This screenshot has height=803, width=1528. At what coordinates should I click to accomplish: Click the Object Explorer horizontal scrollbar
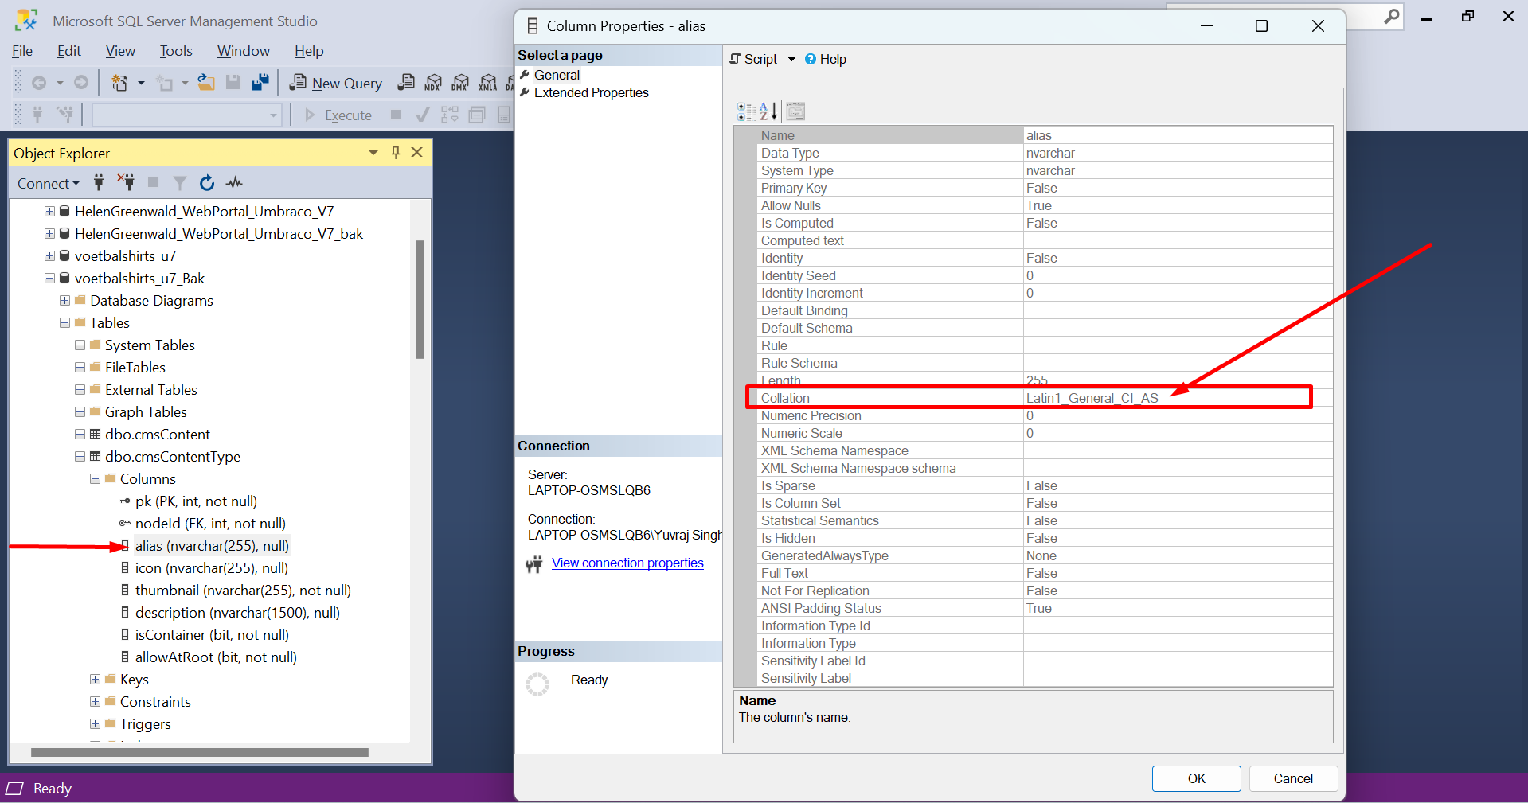coord(199,752)
